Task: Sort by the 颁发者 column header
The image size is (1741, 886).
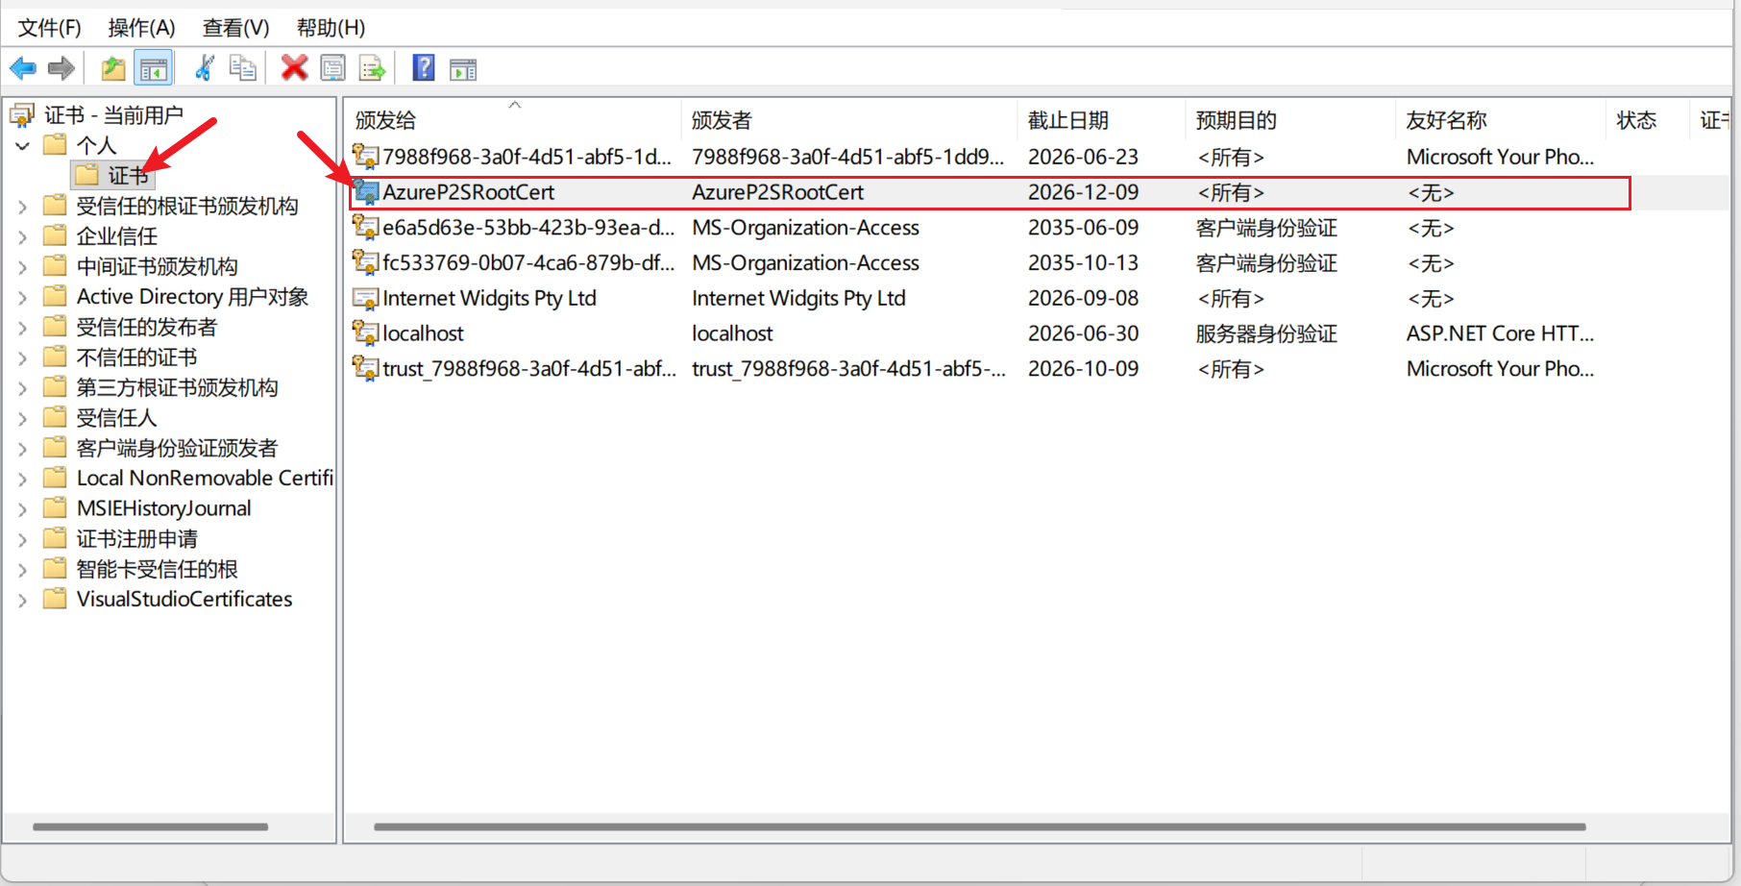Action: 722,120
